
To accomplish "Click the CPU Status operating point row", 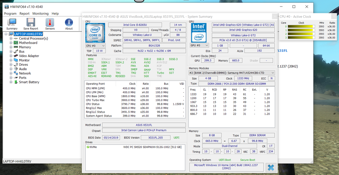I will click(135, 104).
